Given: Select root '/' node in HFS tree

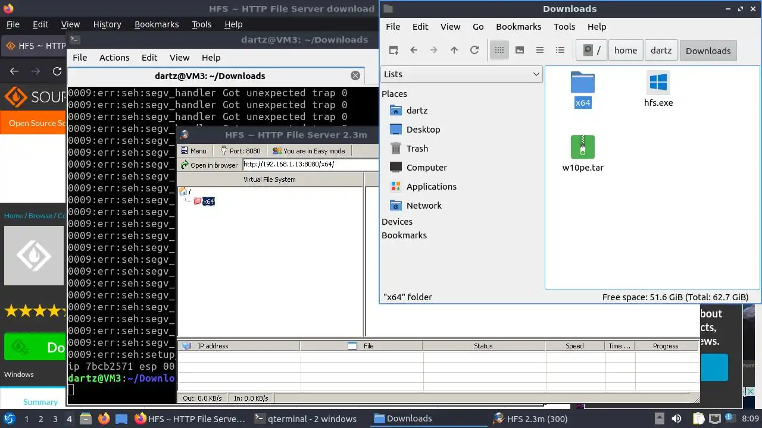Looking at the screenshot, I should coord(184,191).
